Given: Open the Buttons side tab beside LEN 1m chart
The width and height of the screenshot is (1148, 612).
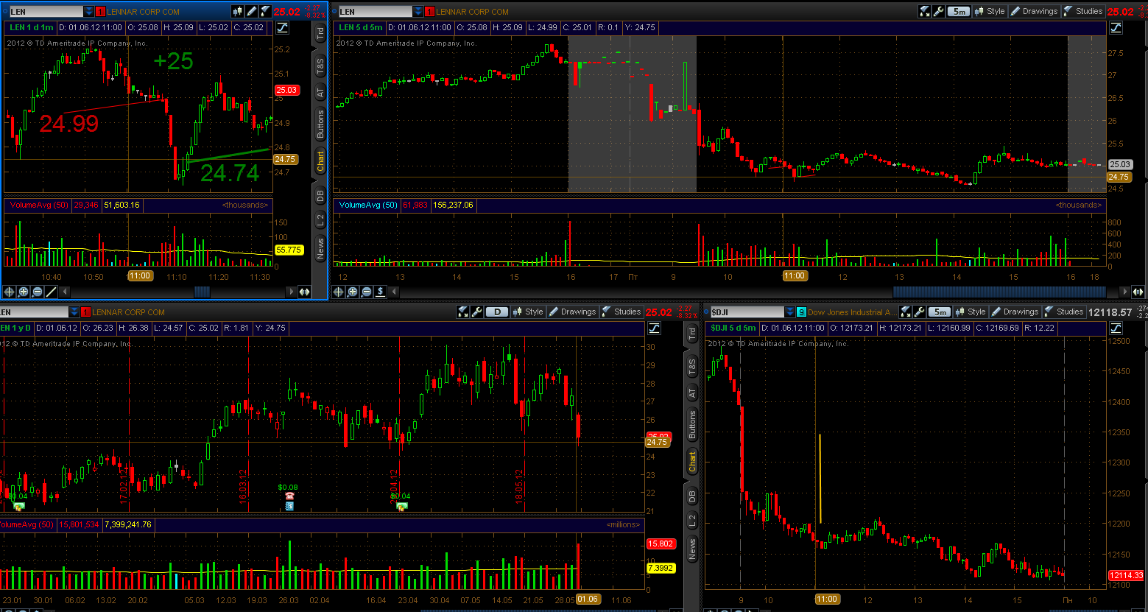Looking at the screenshot, I should pyautogui.click(x=320, y=124).
